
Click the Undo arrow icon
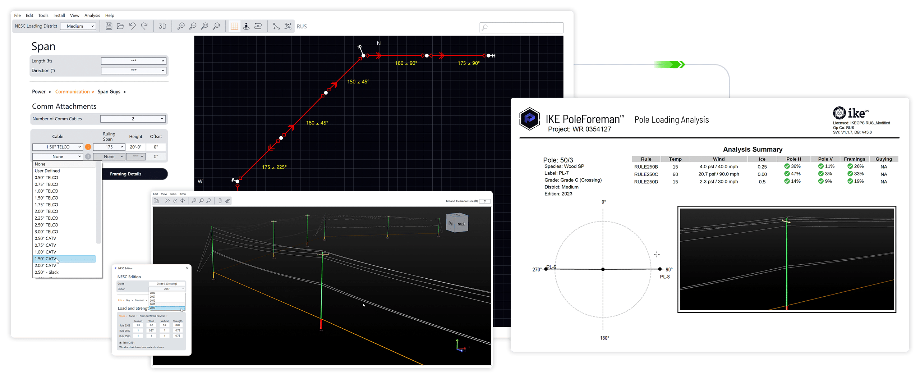point(132,26)
